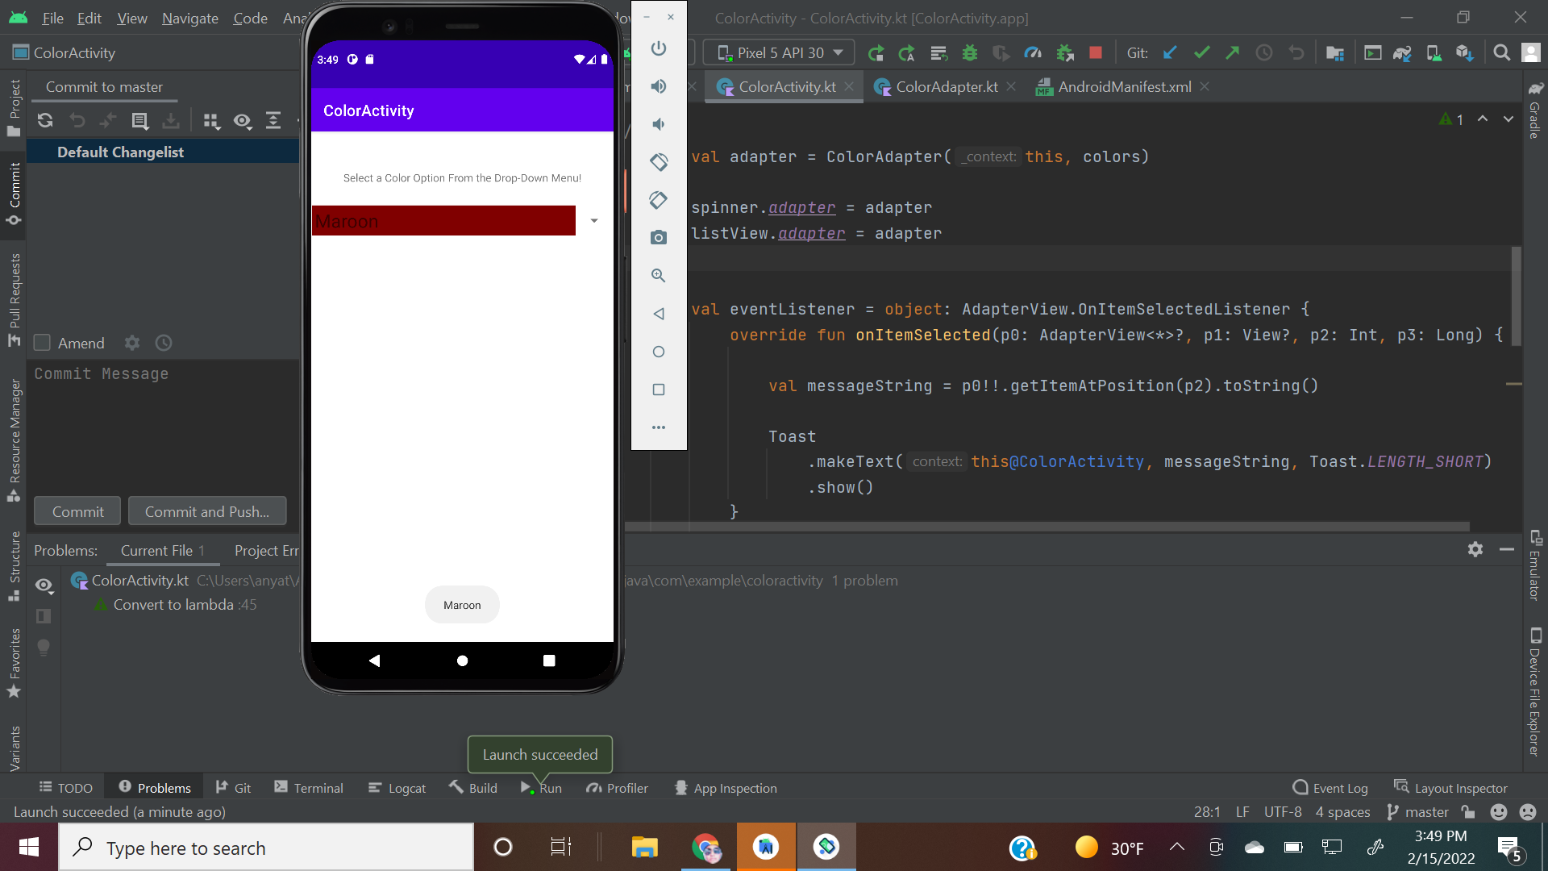Open Problems panel settings gear

point(1475,549)
